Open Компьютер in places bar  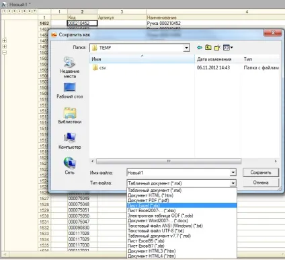coord(70,141)
